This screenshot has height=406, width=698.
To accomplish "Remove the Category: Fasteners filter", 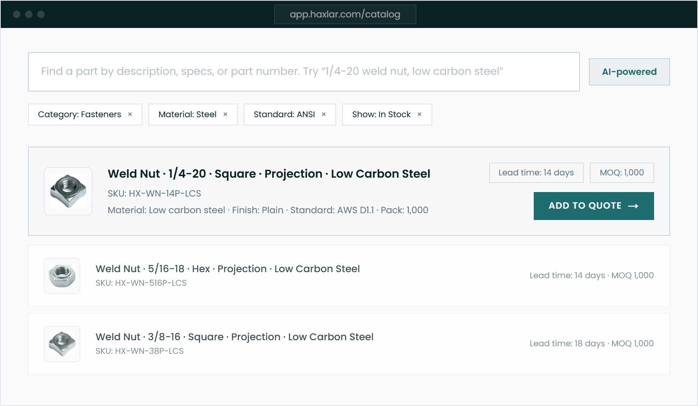I will [130, 114].
